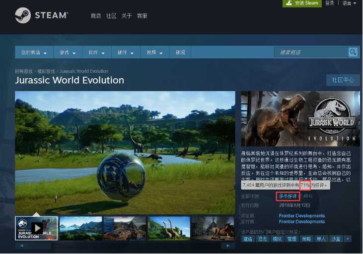Click the 社区中心 button

tap(343, 80)
